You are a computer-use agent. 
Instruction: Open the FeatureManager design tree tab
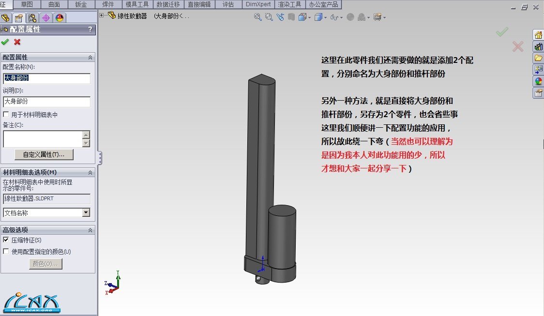point(6,18)
